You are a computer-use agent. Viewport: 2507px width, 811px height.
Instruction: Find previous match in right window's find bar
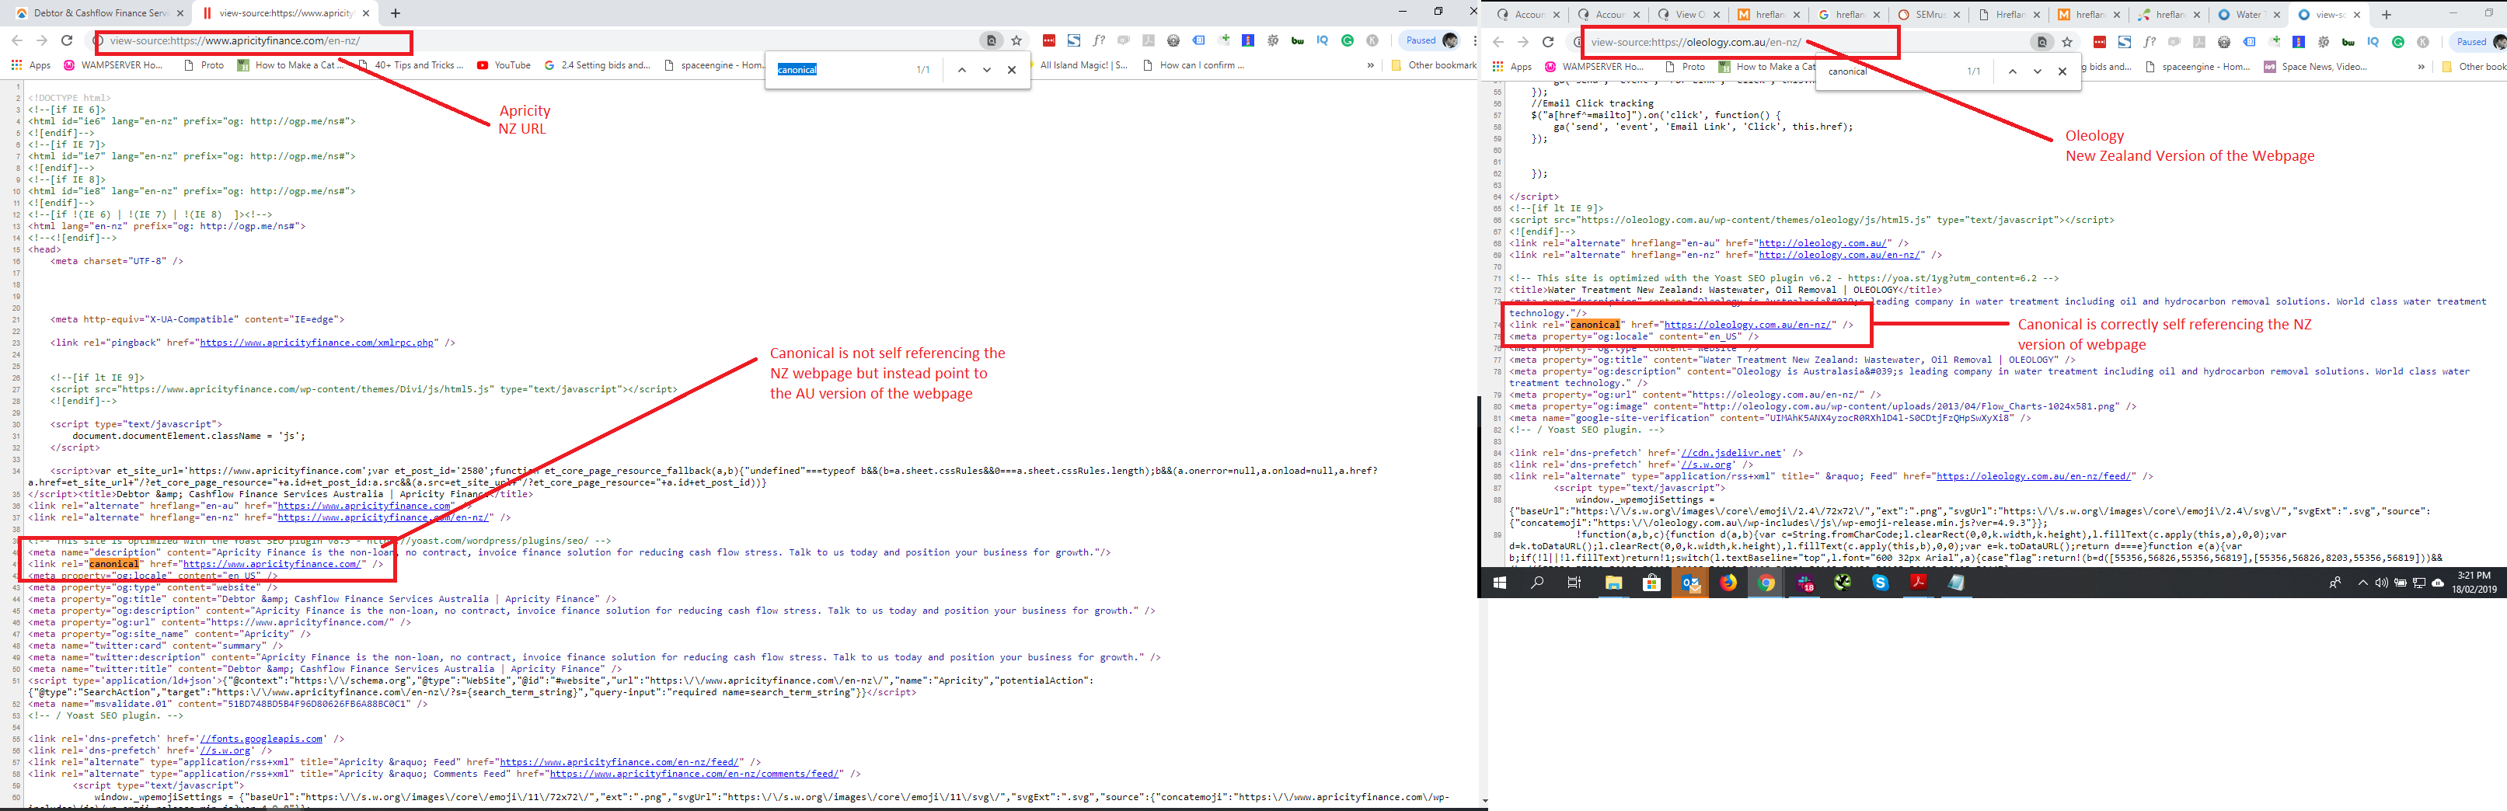click(2012, 71)
